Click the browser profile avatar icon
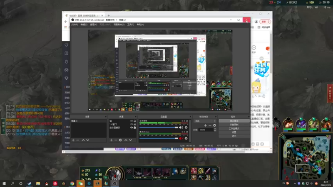 tap(256, 22)
